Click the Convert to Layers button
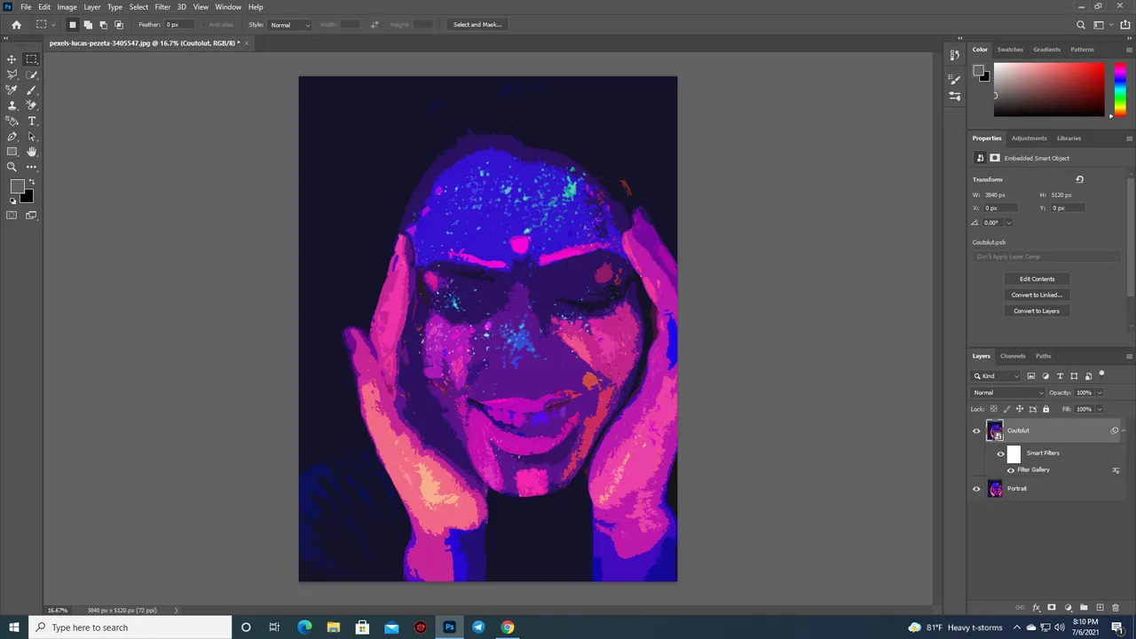The width and height of the screenshot is (1136, 639). click(x=1037, y=311)
